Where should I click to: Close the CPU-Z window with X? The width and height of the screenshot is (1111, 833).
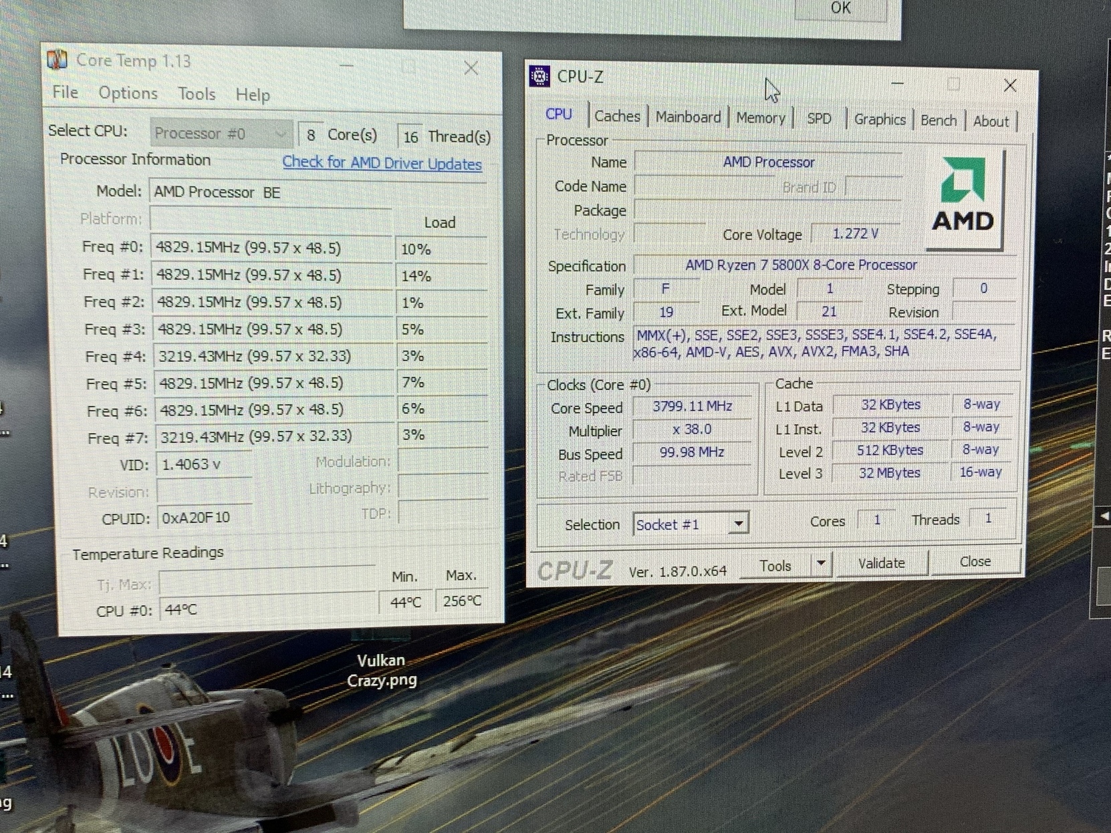1009,86
